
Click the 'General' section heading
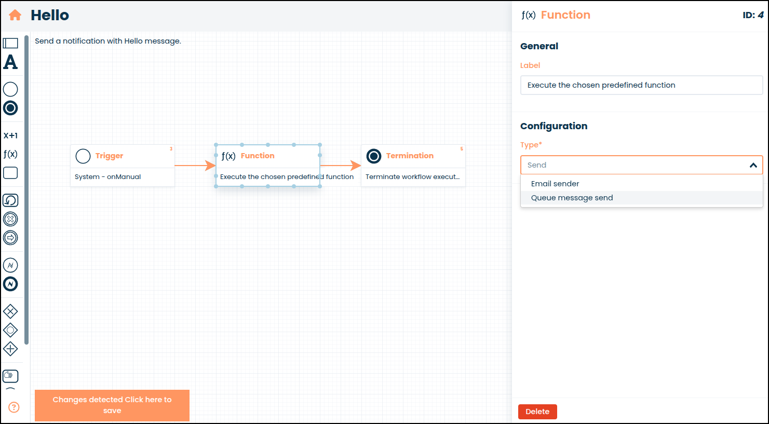point(539,46)
